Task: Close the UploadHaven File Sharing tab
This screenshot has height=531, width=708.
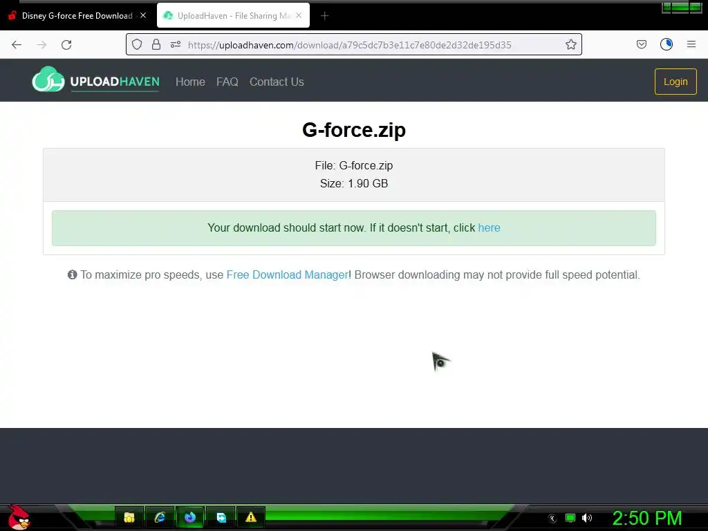Action: point(299,15)
